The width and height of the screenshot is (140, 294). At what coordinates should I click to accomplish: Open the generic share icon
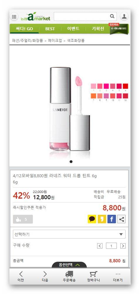[x=122, y=219]
